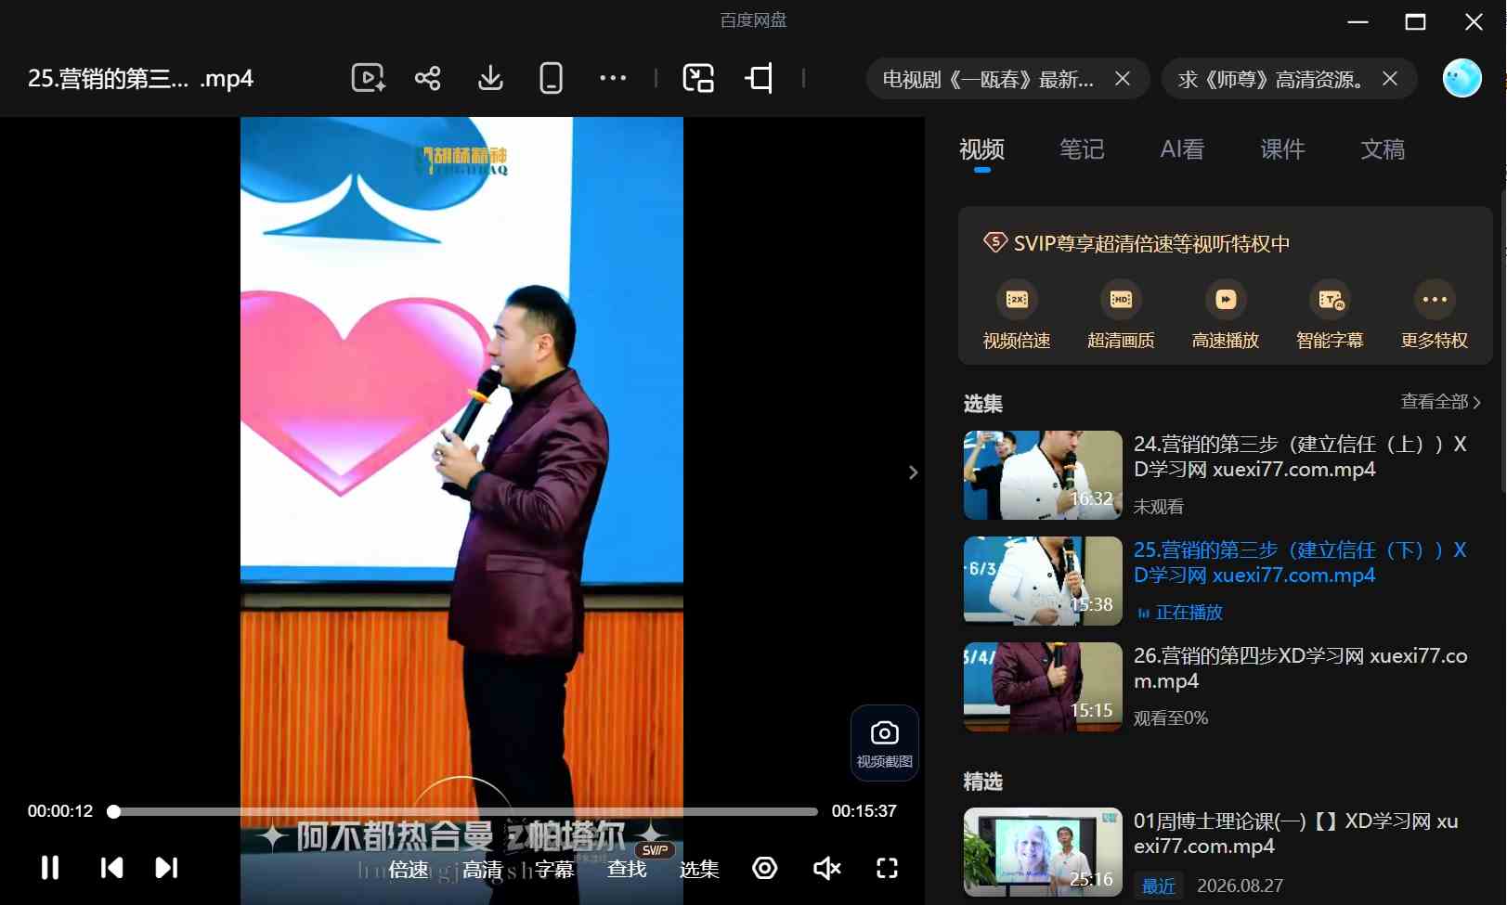This screenshot has width=1507, height=905.
Task: Collapse the right side panel arrow
Action: point(913,472)
